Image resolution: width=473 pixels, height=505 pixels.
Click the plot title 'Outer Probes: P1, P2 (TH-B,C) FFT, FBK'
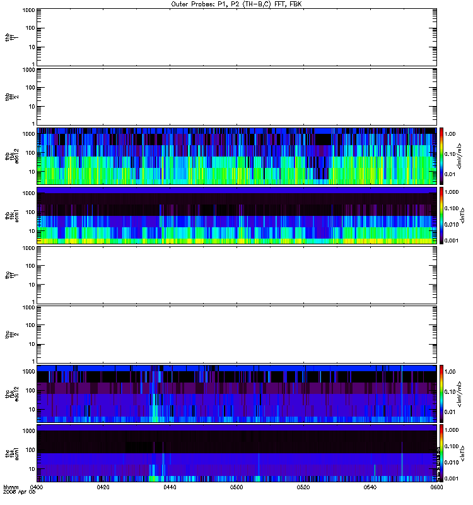237,4
